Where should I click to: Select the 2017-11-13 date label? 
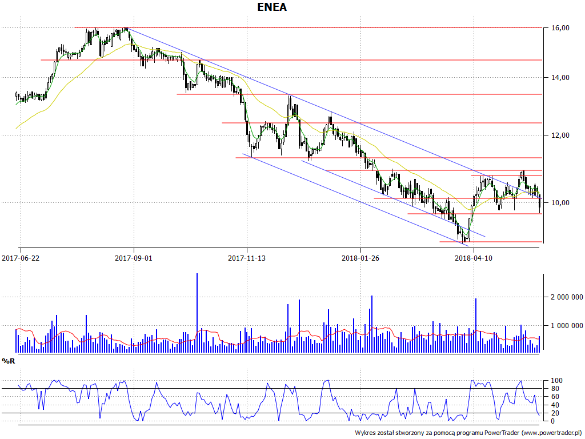247,258
